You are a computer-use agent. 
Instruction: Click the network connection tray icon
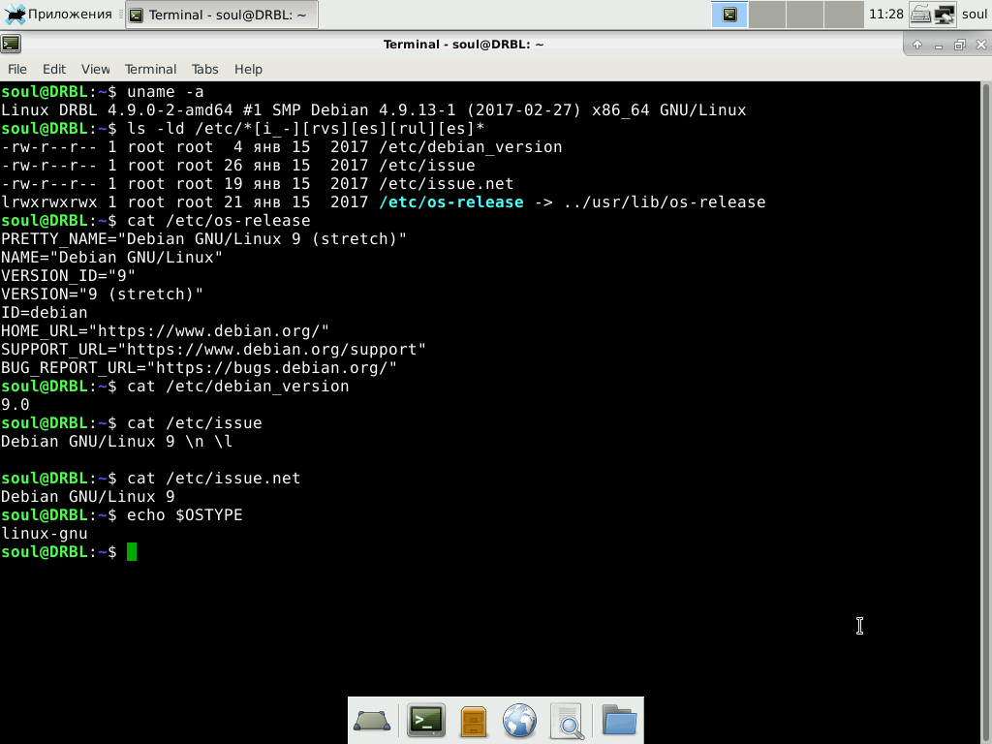tap(945, 15)
